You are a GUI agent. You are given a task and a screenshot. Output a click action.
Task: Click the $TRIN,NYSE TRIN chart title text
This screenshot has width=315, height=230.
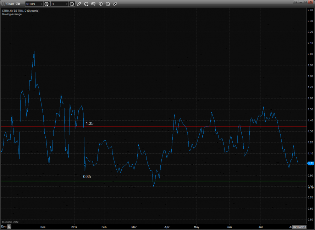[20, 11]
